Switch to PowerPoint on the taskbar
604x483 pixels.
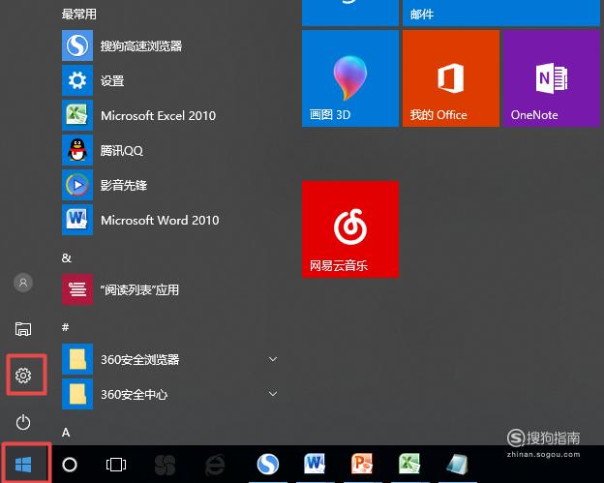tap(362, 464)
